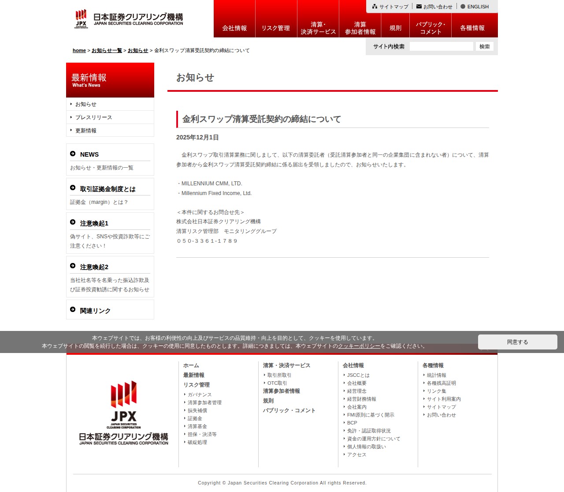Select the お知らせ sidebar item
The width and height of the screenshot is (564, 492).
(85, 104)
